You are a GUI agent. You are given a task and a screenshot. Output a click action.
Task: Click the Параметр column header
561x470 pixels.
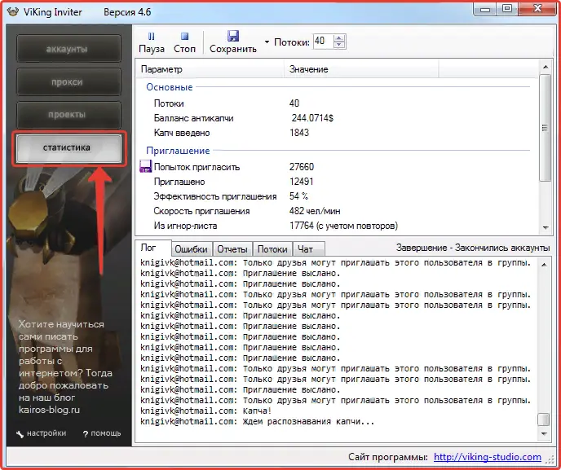click(x=210, y=69)
